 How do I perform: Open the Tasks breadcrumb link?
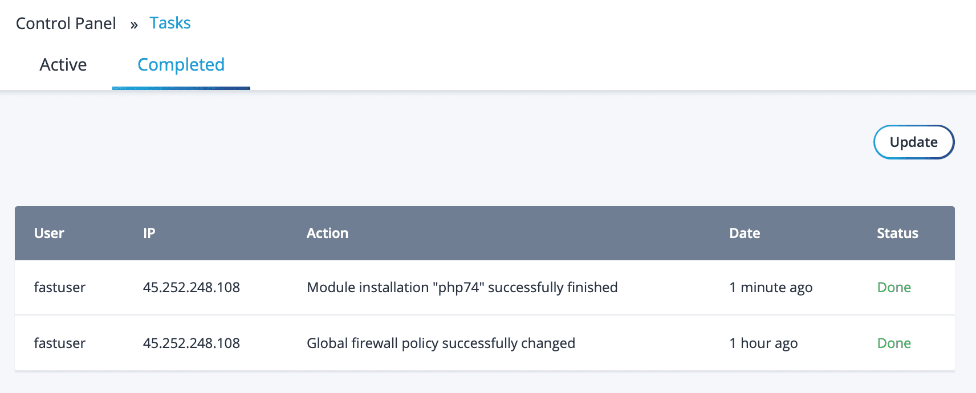[x=170, y=23]
